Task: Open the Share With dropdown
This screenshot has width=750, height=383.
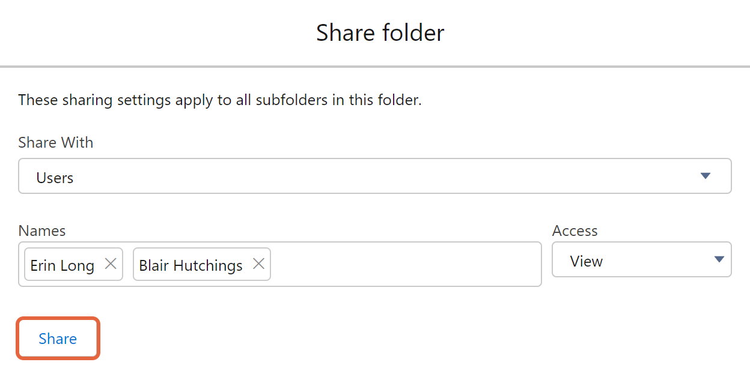Action: point(374,176)
